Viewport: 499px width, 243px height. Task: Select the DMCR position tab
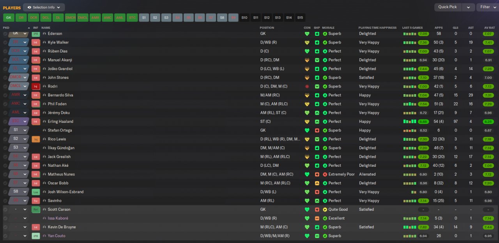71,17
